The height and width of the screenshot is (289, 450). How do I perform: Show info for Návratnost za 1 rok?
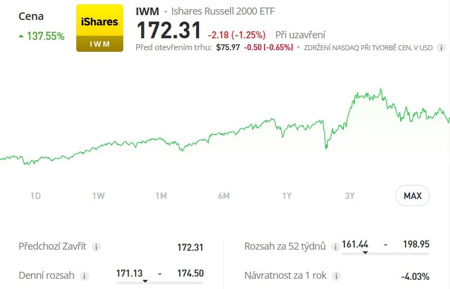click(x=336, y=276)
